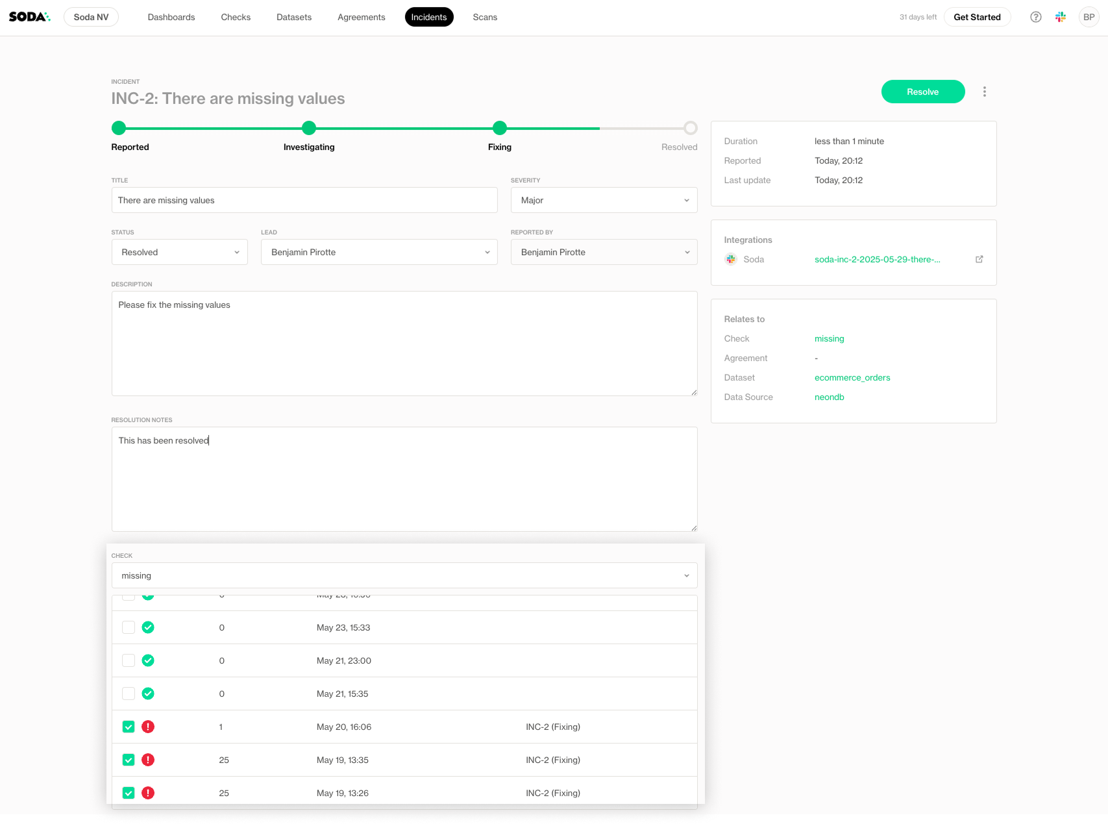
Task: Click into the Resolution Notes text area
Action: pos(404,479)
